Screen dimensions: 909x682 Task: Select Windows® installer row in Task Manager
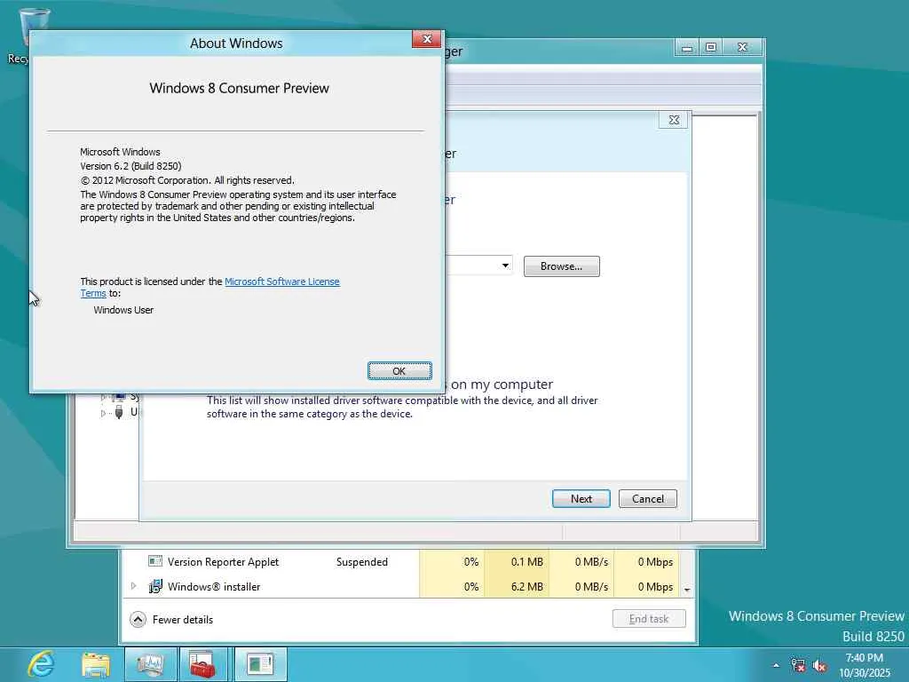click(x=402, y=586)
